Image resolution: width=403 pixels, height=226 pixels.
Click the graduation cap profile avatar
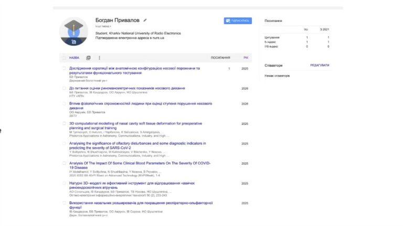tap(74, 31)
